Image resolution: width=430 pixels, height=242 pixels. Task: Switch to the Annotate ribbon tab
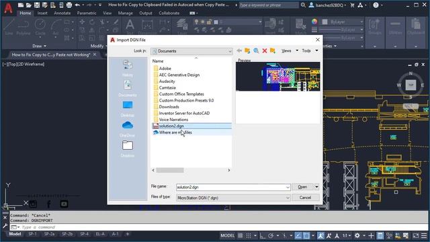(x=62, y=13)
